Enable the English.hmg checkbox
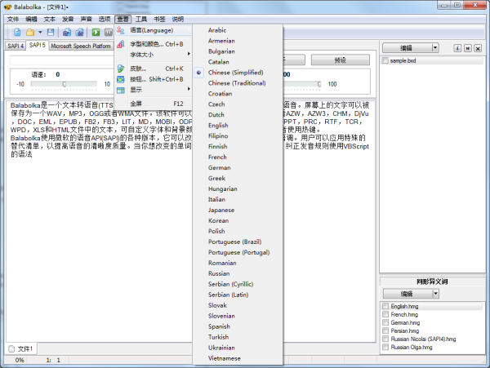The height and width of the screenshot is (368, 490). (385, 306)
